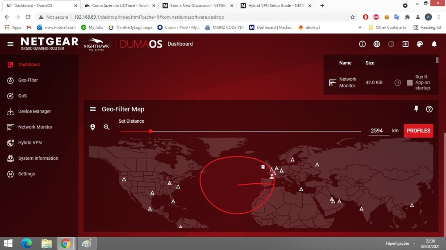Toggle the main sidebar hamburger menu
The image size is (446, 250).
[10, 44]
